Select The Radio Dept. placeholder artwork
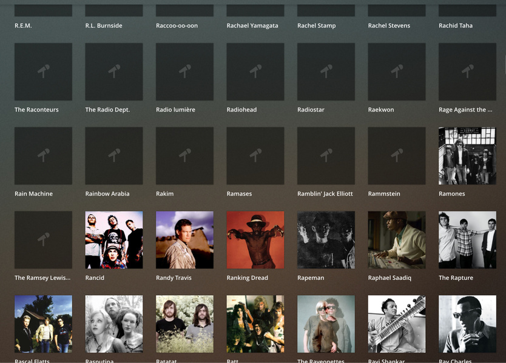The width and height of the screenshot is (506, 363). click(x=114, y=72)
